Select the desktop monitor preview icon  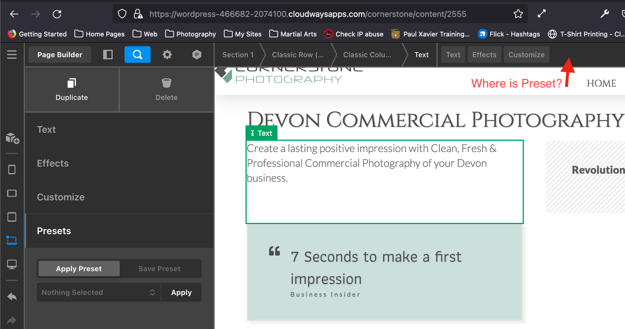[12, 264]
